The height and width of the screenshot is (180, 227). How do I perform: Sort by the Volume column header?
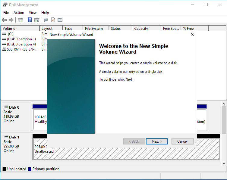click(20, 29)
